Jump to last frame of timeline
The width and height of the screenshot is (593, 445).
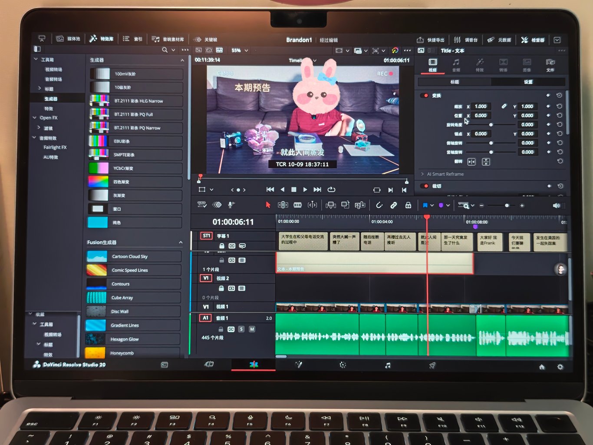point(317,189)
